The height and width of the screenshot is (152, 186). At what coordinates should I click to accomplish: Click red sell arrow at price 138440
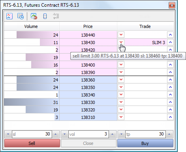(x=121, y=35)
